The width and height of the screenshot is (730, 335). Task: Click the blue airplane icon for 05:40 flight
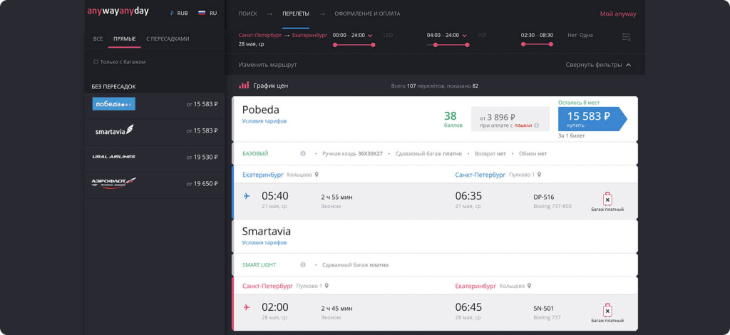click(247, 196)
